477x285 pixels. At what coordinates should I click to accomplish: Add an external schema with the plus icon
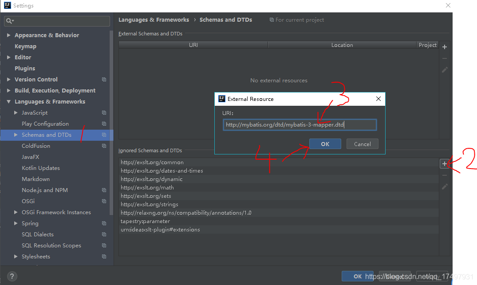(x=445, y=47)
